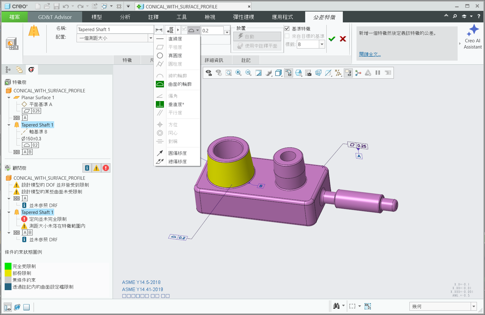
Task: Open the 檔案 file menu
Action: 15,17
